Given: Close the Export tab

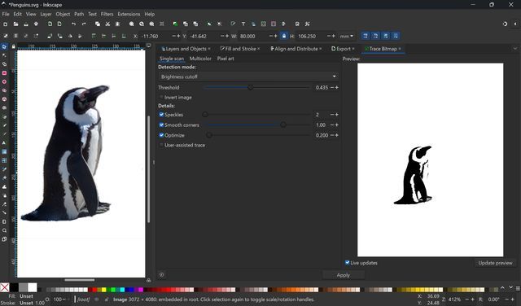Looking at the screenshot, I should pos(353,49).
